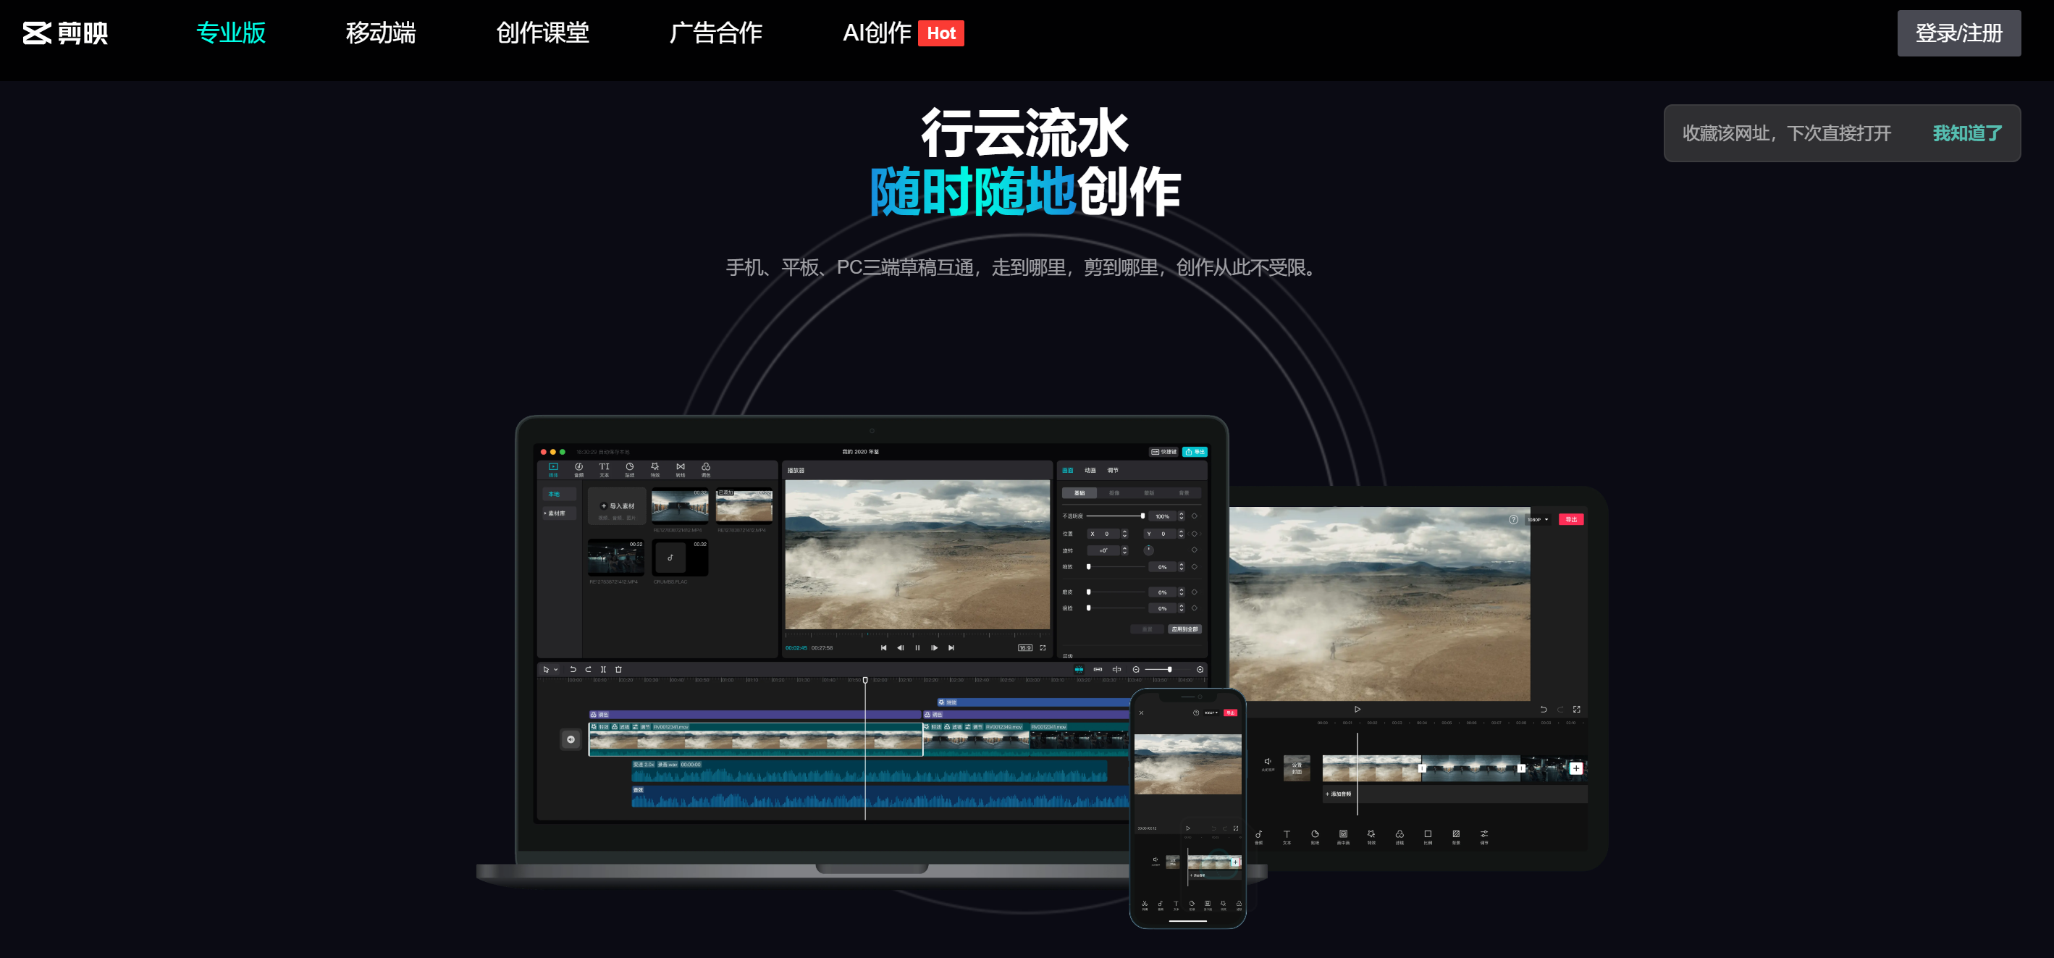Click the 已添加 landscape clip thumbnail
This screenshot has width=2054, height=958.
744,505
